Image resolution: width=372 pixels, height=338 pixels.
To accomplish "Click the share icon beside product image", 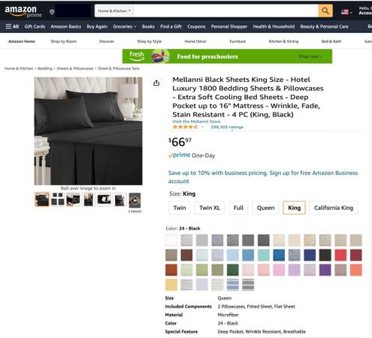I will (x=156, y=83).
